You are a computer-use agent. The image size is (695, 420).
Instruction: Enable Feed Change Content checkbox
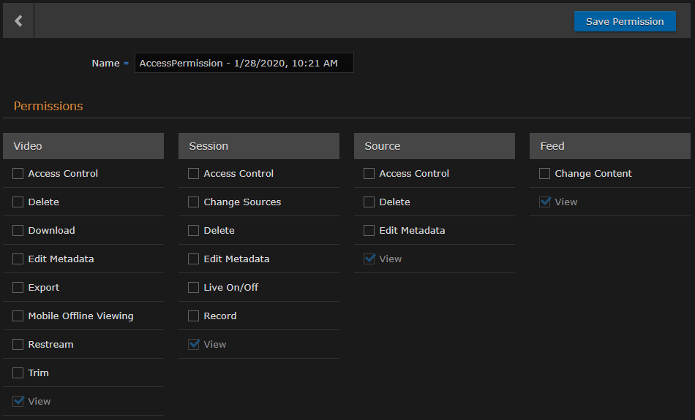click(x=545, y=174)
